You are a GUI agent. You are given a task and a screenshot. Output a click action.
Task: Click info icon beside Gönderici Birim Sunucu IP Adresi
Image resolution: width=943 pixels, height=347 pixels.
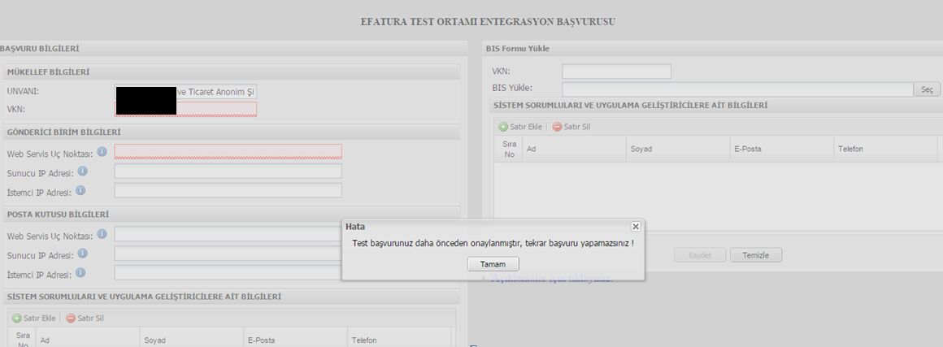(x=82, y=171)
